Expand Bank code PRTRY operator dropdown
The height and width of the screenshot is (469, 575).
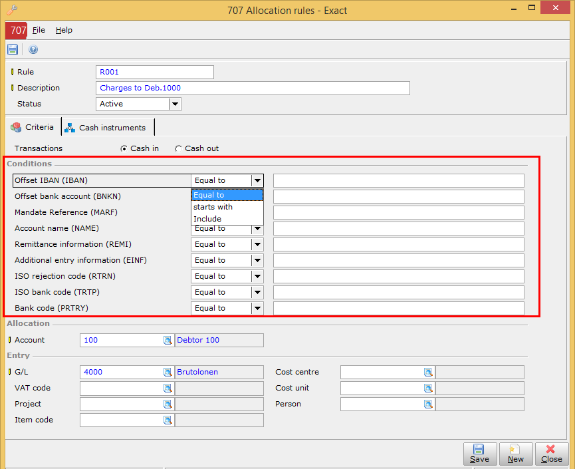click(x=257, y=308)
